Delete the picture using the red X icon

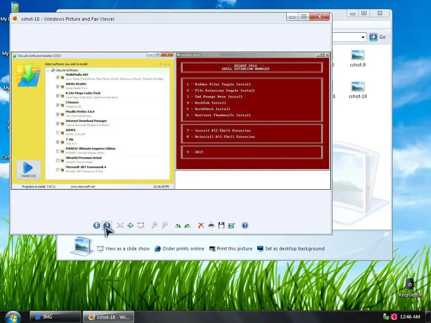201,225
